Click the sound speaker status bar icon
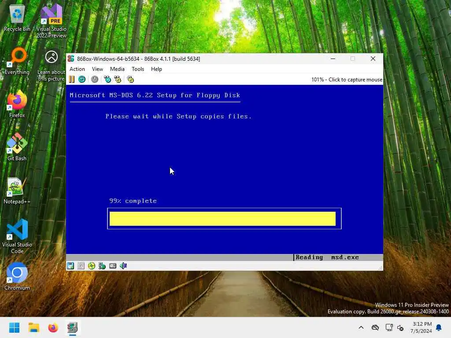Viewport: 451px width, 338px height. [x=123, y=266]
